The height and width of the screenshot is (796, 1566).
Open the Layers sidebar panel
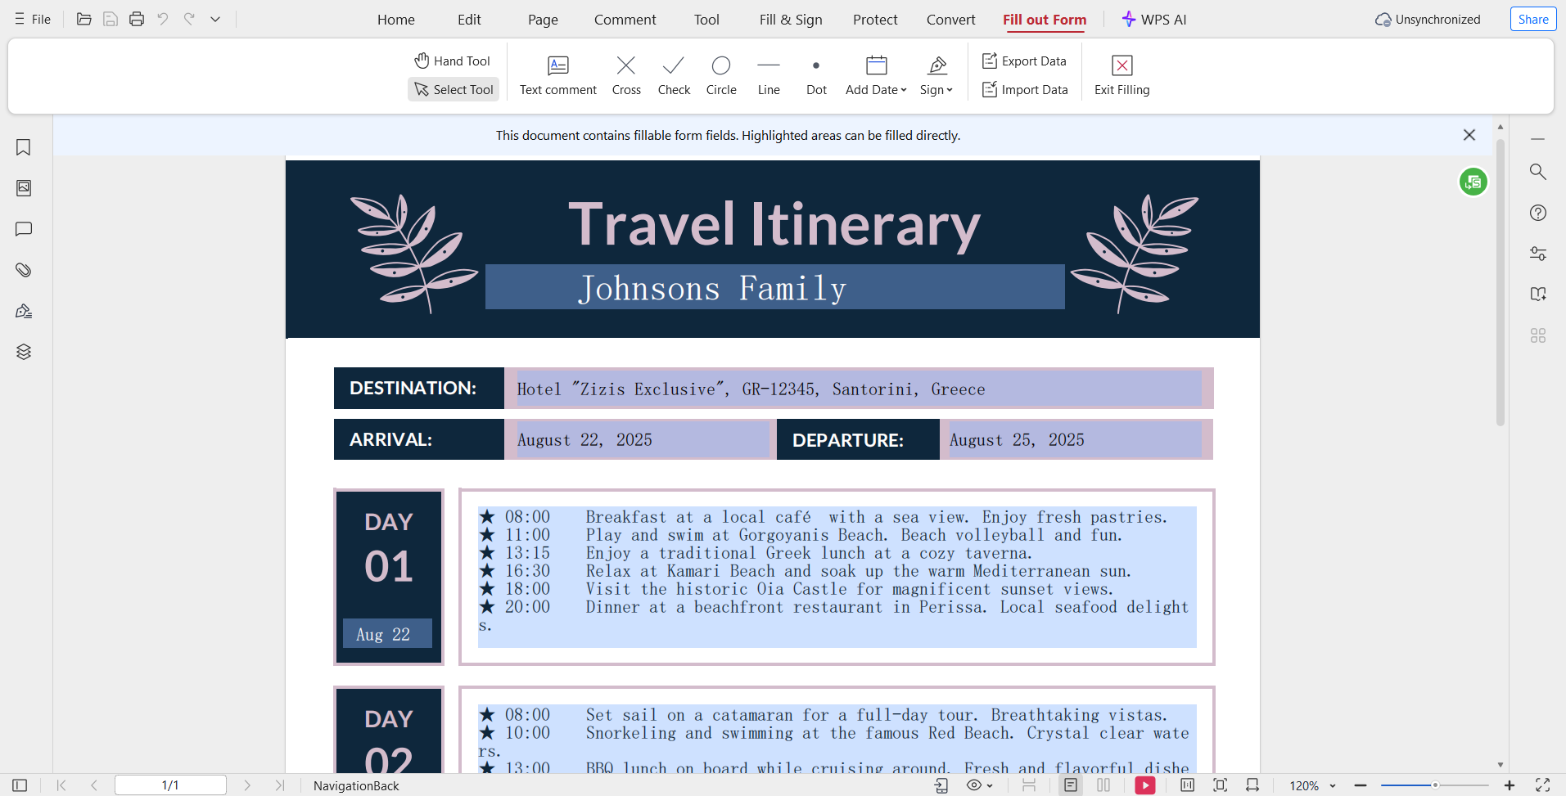pyautogui.click(x=24, y=352)
